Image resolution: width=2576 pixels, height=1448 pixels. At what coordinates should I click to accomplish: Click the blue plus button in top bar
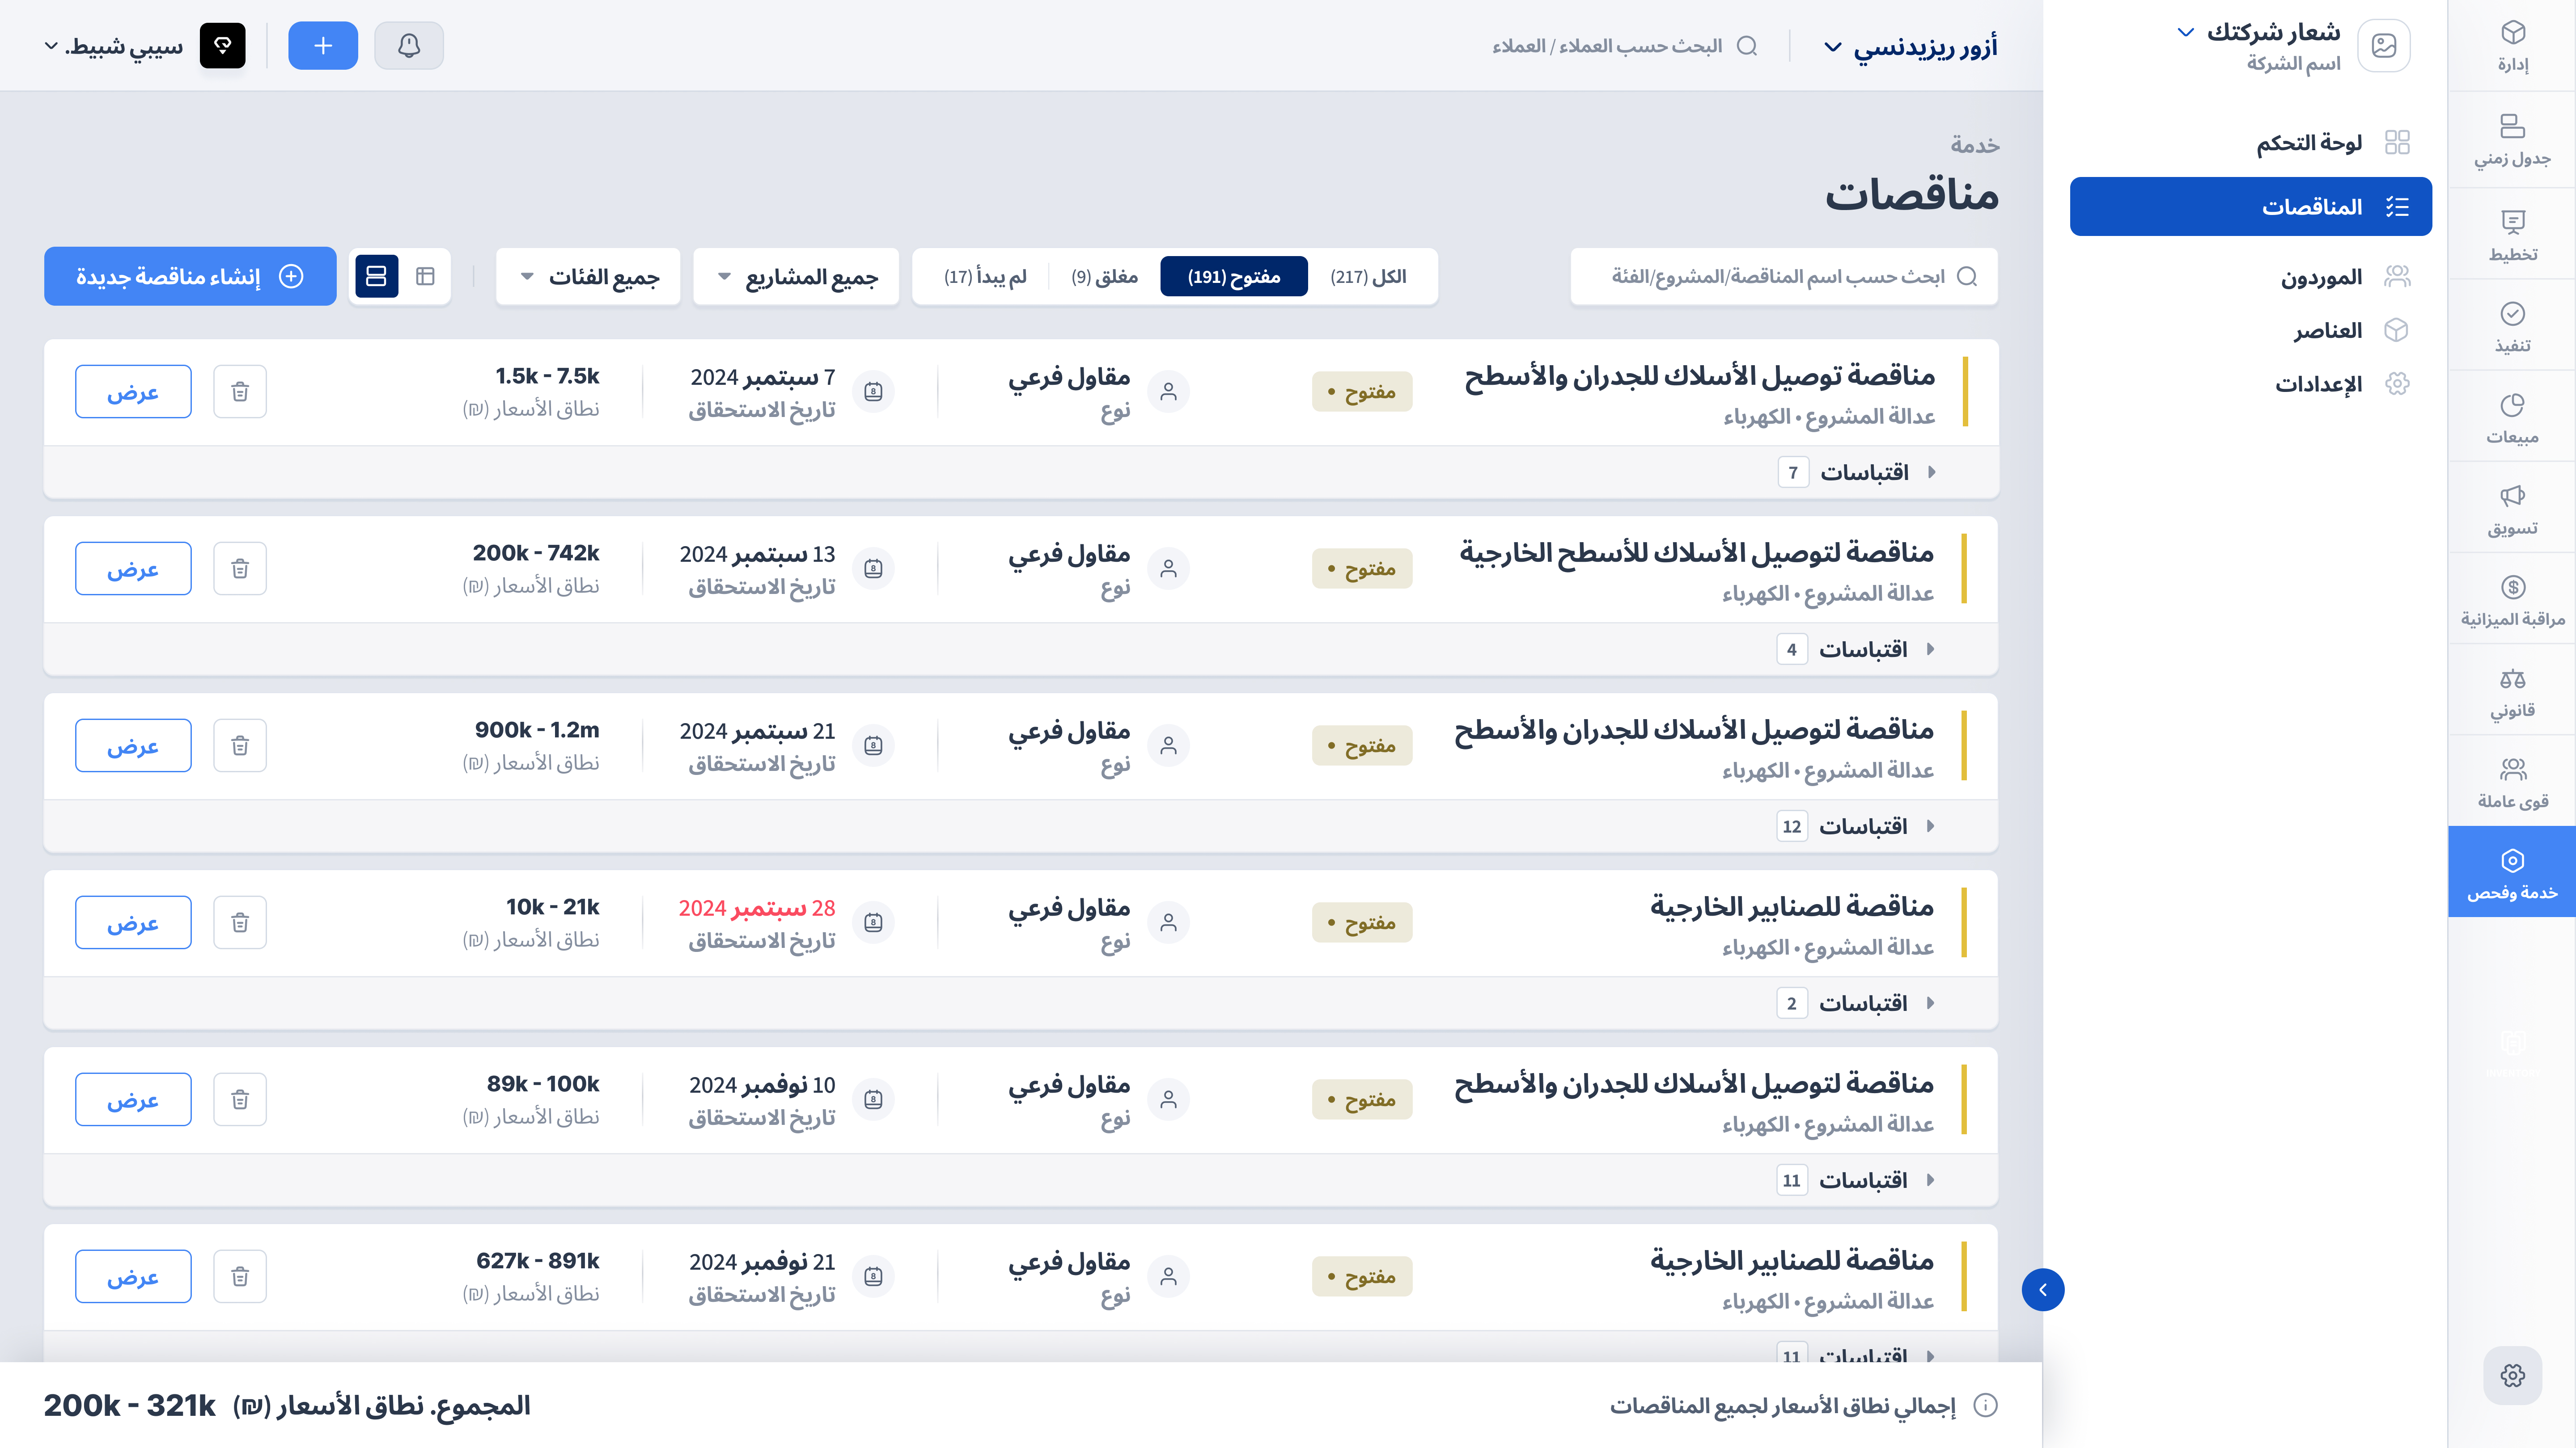tap(323, 46)
